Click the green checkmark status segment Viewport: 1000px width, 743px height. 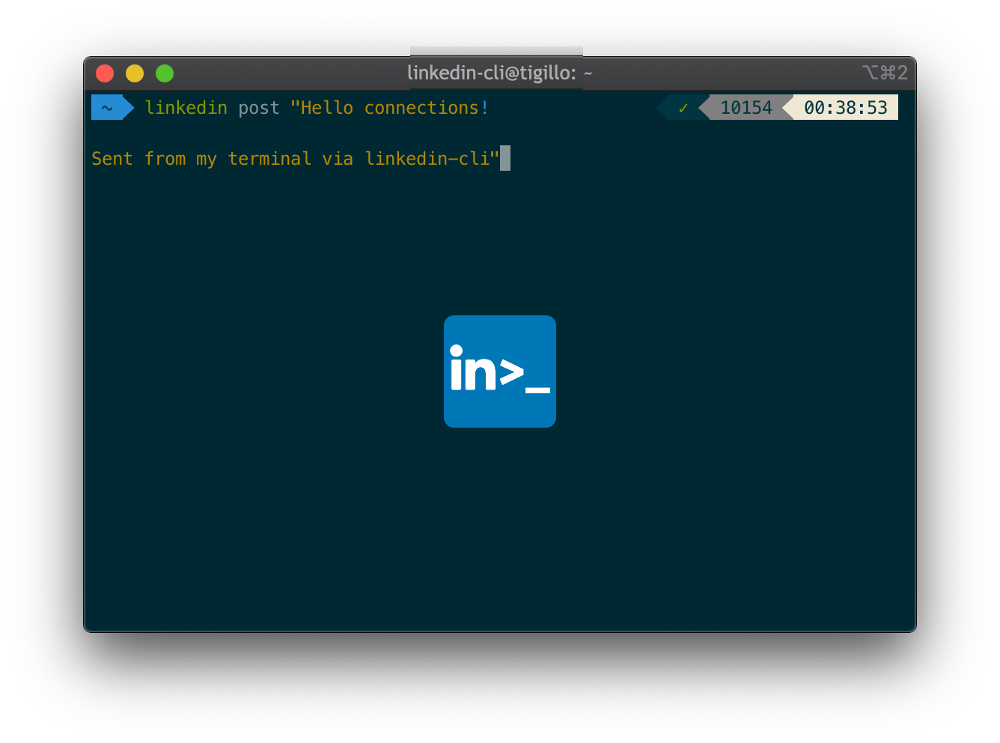coord(683,108)
